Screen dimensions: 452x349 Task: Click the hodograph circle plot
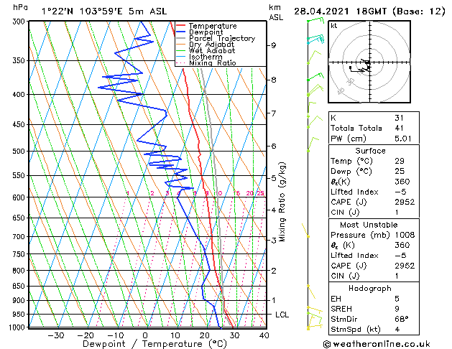point(369,63)
